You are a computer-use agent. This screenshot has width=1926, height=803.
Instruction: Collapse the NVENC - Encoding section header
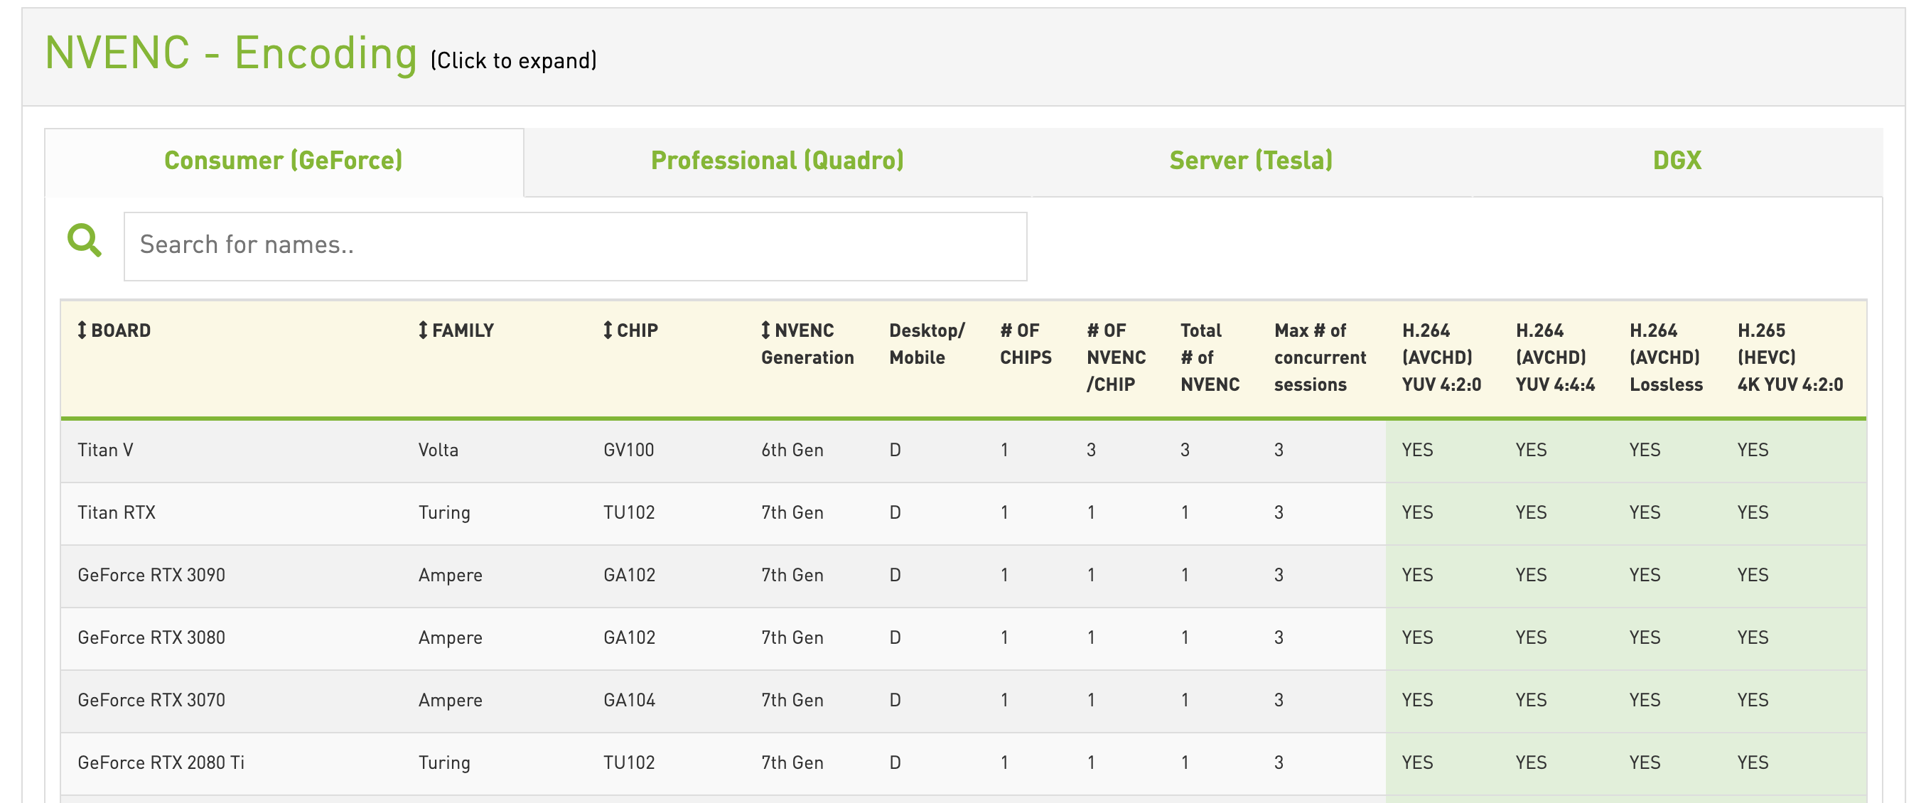230,54
